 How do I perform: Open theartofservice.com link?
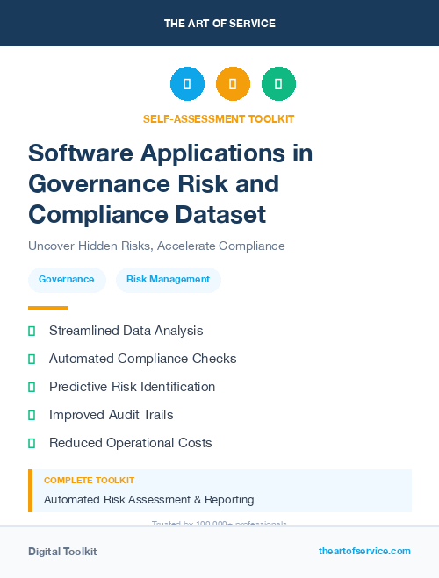(x=364, y=551)
